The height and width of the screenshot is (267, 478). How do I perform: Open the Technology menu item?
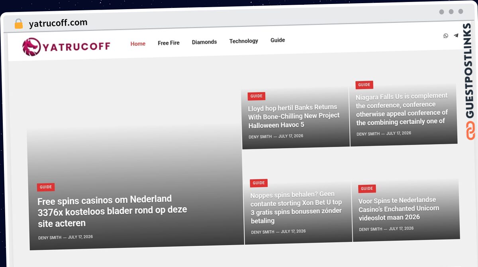[244, 41]
